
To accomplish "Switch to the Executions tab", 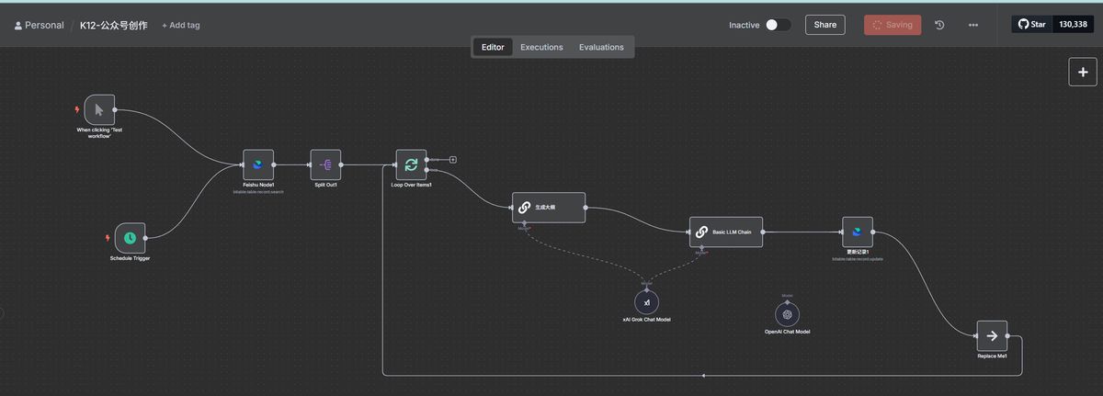I will pyautogui.click(x=541, y=47).
